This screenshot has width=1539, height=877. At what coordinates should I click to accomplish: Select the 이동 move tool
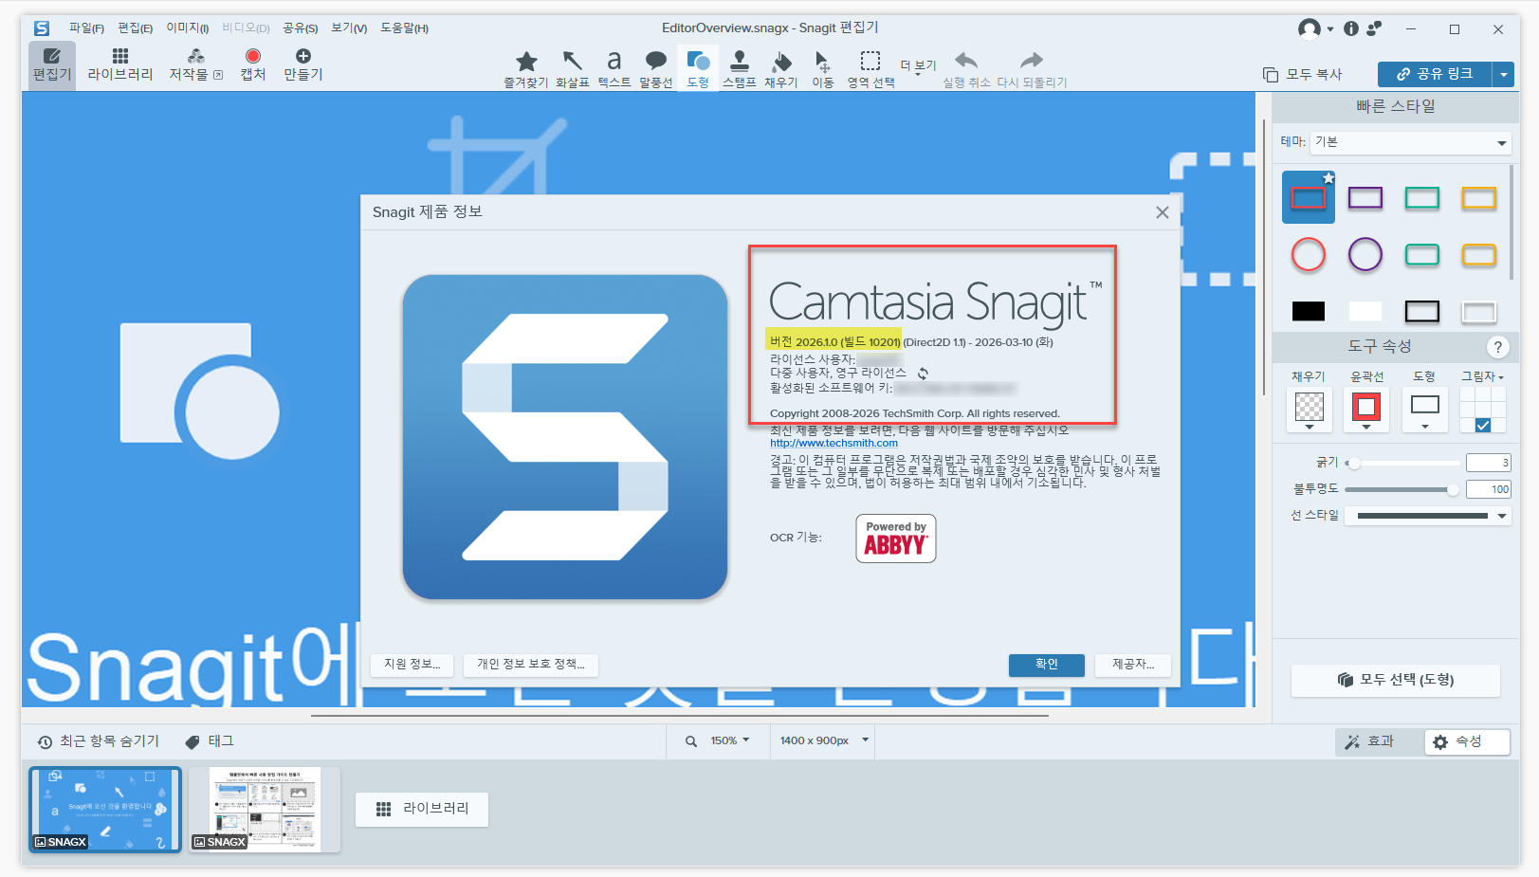coord(822,68)
